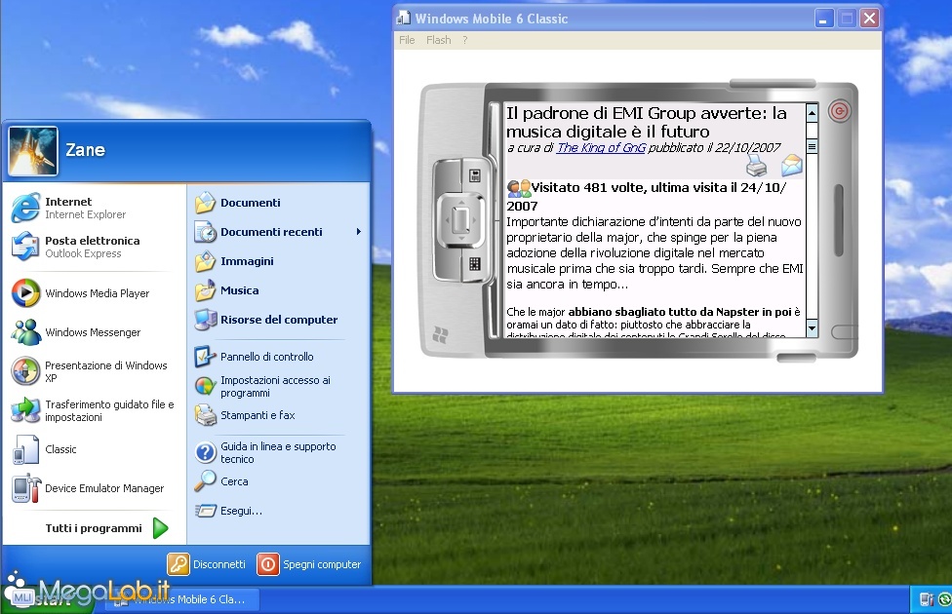952x614 pixels.
Task: Click the email envelope icon in the article
Action: pos(792,165)
